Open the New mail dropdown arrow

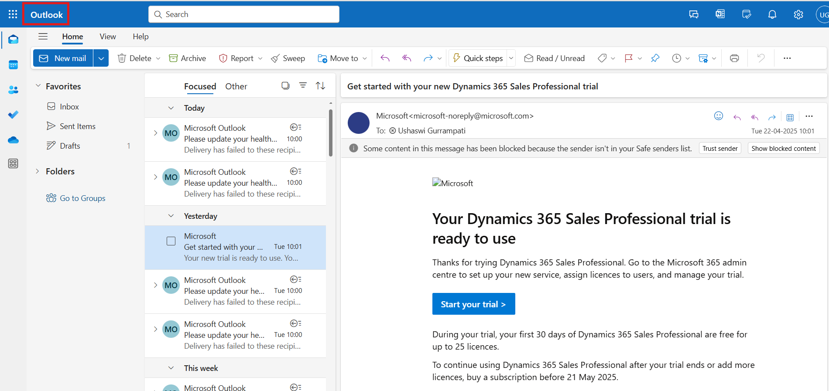point(101,58)
